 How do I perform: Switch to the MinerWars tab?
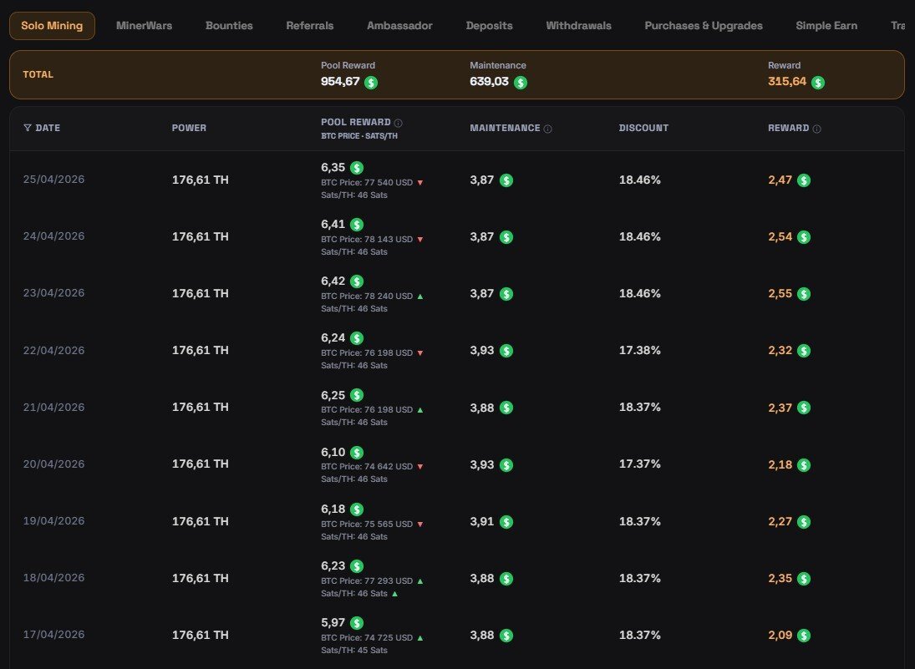tap(145, 26)
